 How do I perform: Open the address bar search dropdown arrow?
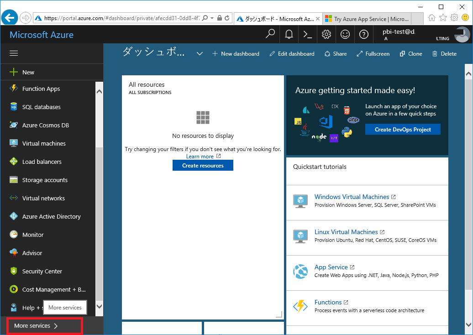coord(212,18)
